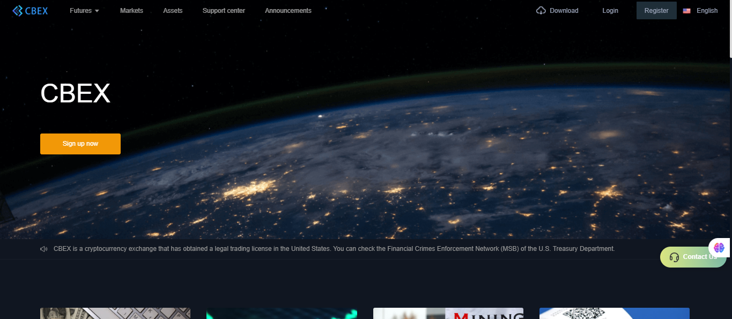Click the Sign up now button

(x=80, y=144)
